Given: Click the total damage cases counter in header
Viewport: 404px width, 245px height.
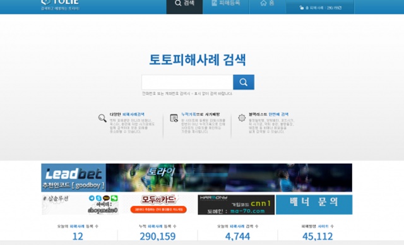Looking at the screenshot, I should 320,8.
